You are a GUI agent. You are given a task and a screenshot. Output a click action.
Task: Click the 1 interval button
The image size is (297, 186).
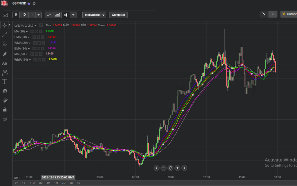32,15
